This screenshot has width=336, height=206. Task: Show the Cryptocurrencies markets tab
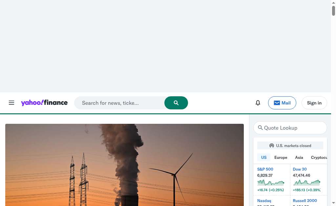319,158
